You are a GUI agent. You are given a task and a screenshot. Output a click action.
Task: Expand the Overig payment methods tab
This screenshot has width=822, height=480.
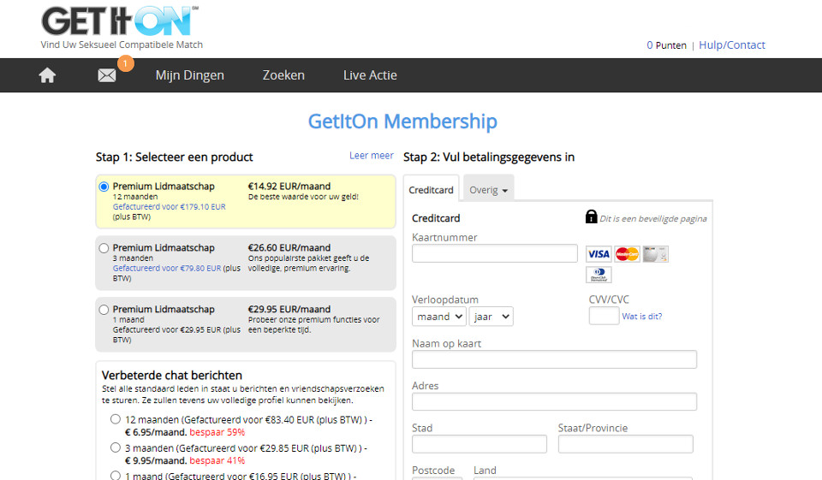[488, 190]
